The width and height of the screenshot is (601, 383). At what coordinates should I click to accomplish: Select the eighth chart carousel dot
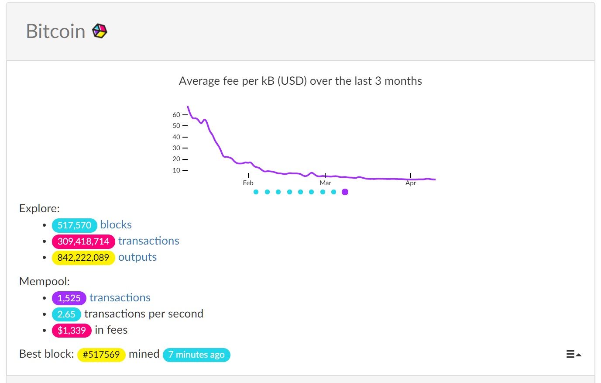pyautogui.click(x=333, y=192)
